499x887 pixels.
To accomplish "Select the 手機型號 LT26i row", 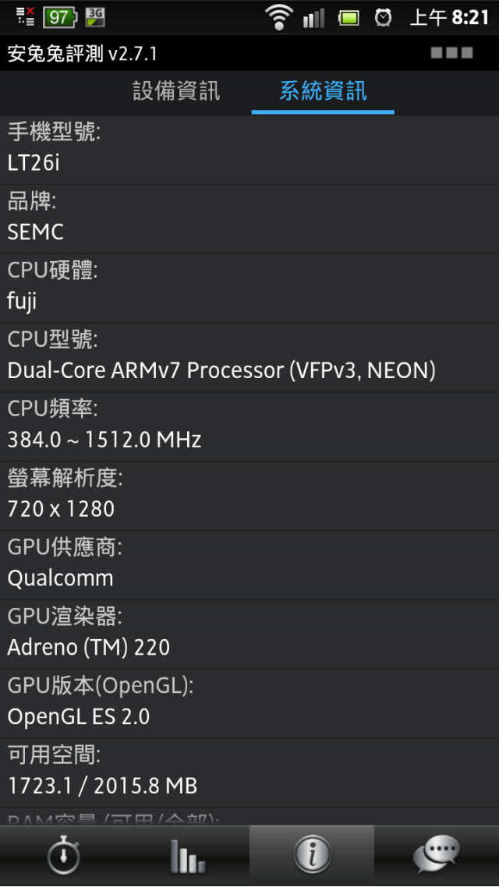I will [x=249, y=150].
